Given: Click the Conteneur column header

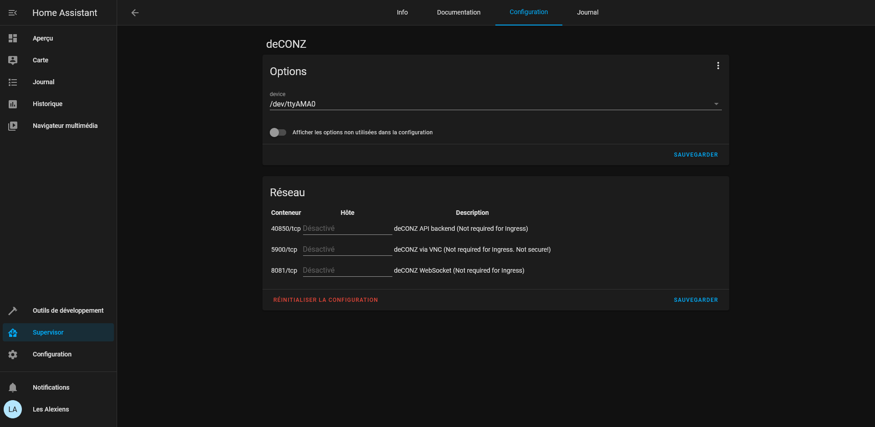Looking at the screenshot, I should click(x=286, y=213).
